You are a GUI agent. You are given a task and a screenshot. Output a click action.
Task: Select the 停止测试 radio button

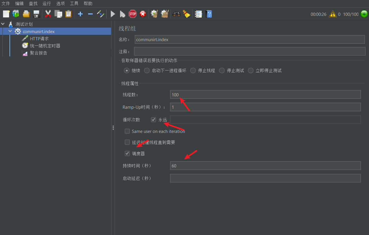pyautogui.click(x=222, y=70)
